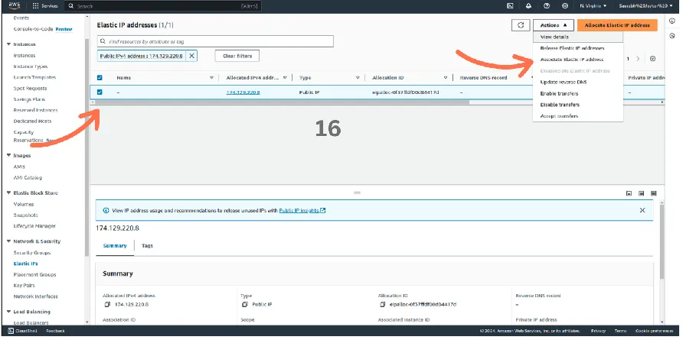Collapse the Network & Security section

tap(8, 241)
